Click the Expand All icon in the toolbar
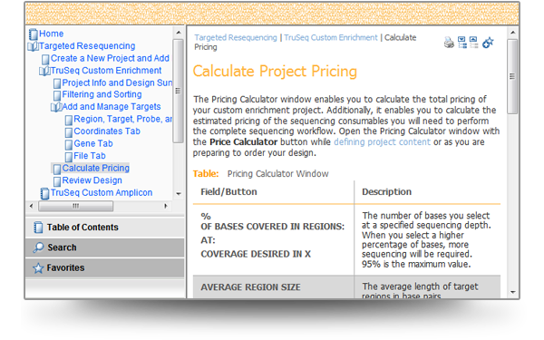 (461, 43)
